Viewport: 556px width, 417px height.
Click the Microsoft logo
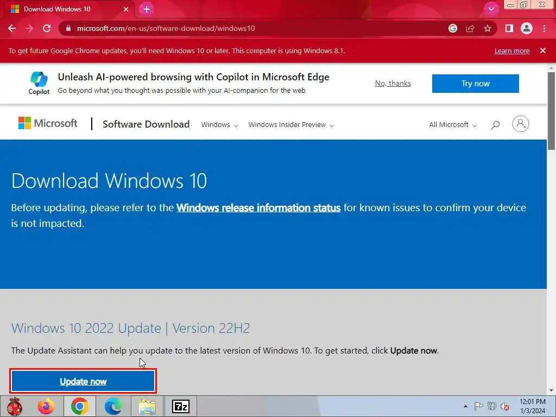click(48, 123)
